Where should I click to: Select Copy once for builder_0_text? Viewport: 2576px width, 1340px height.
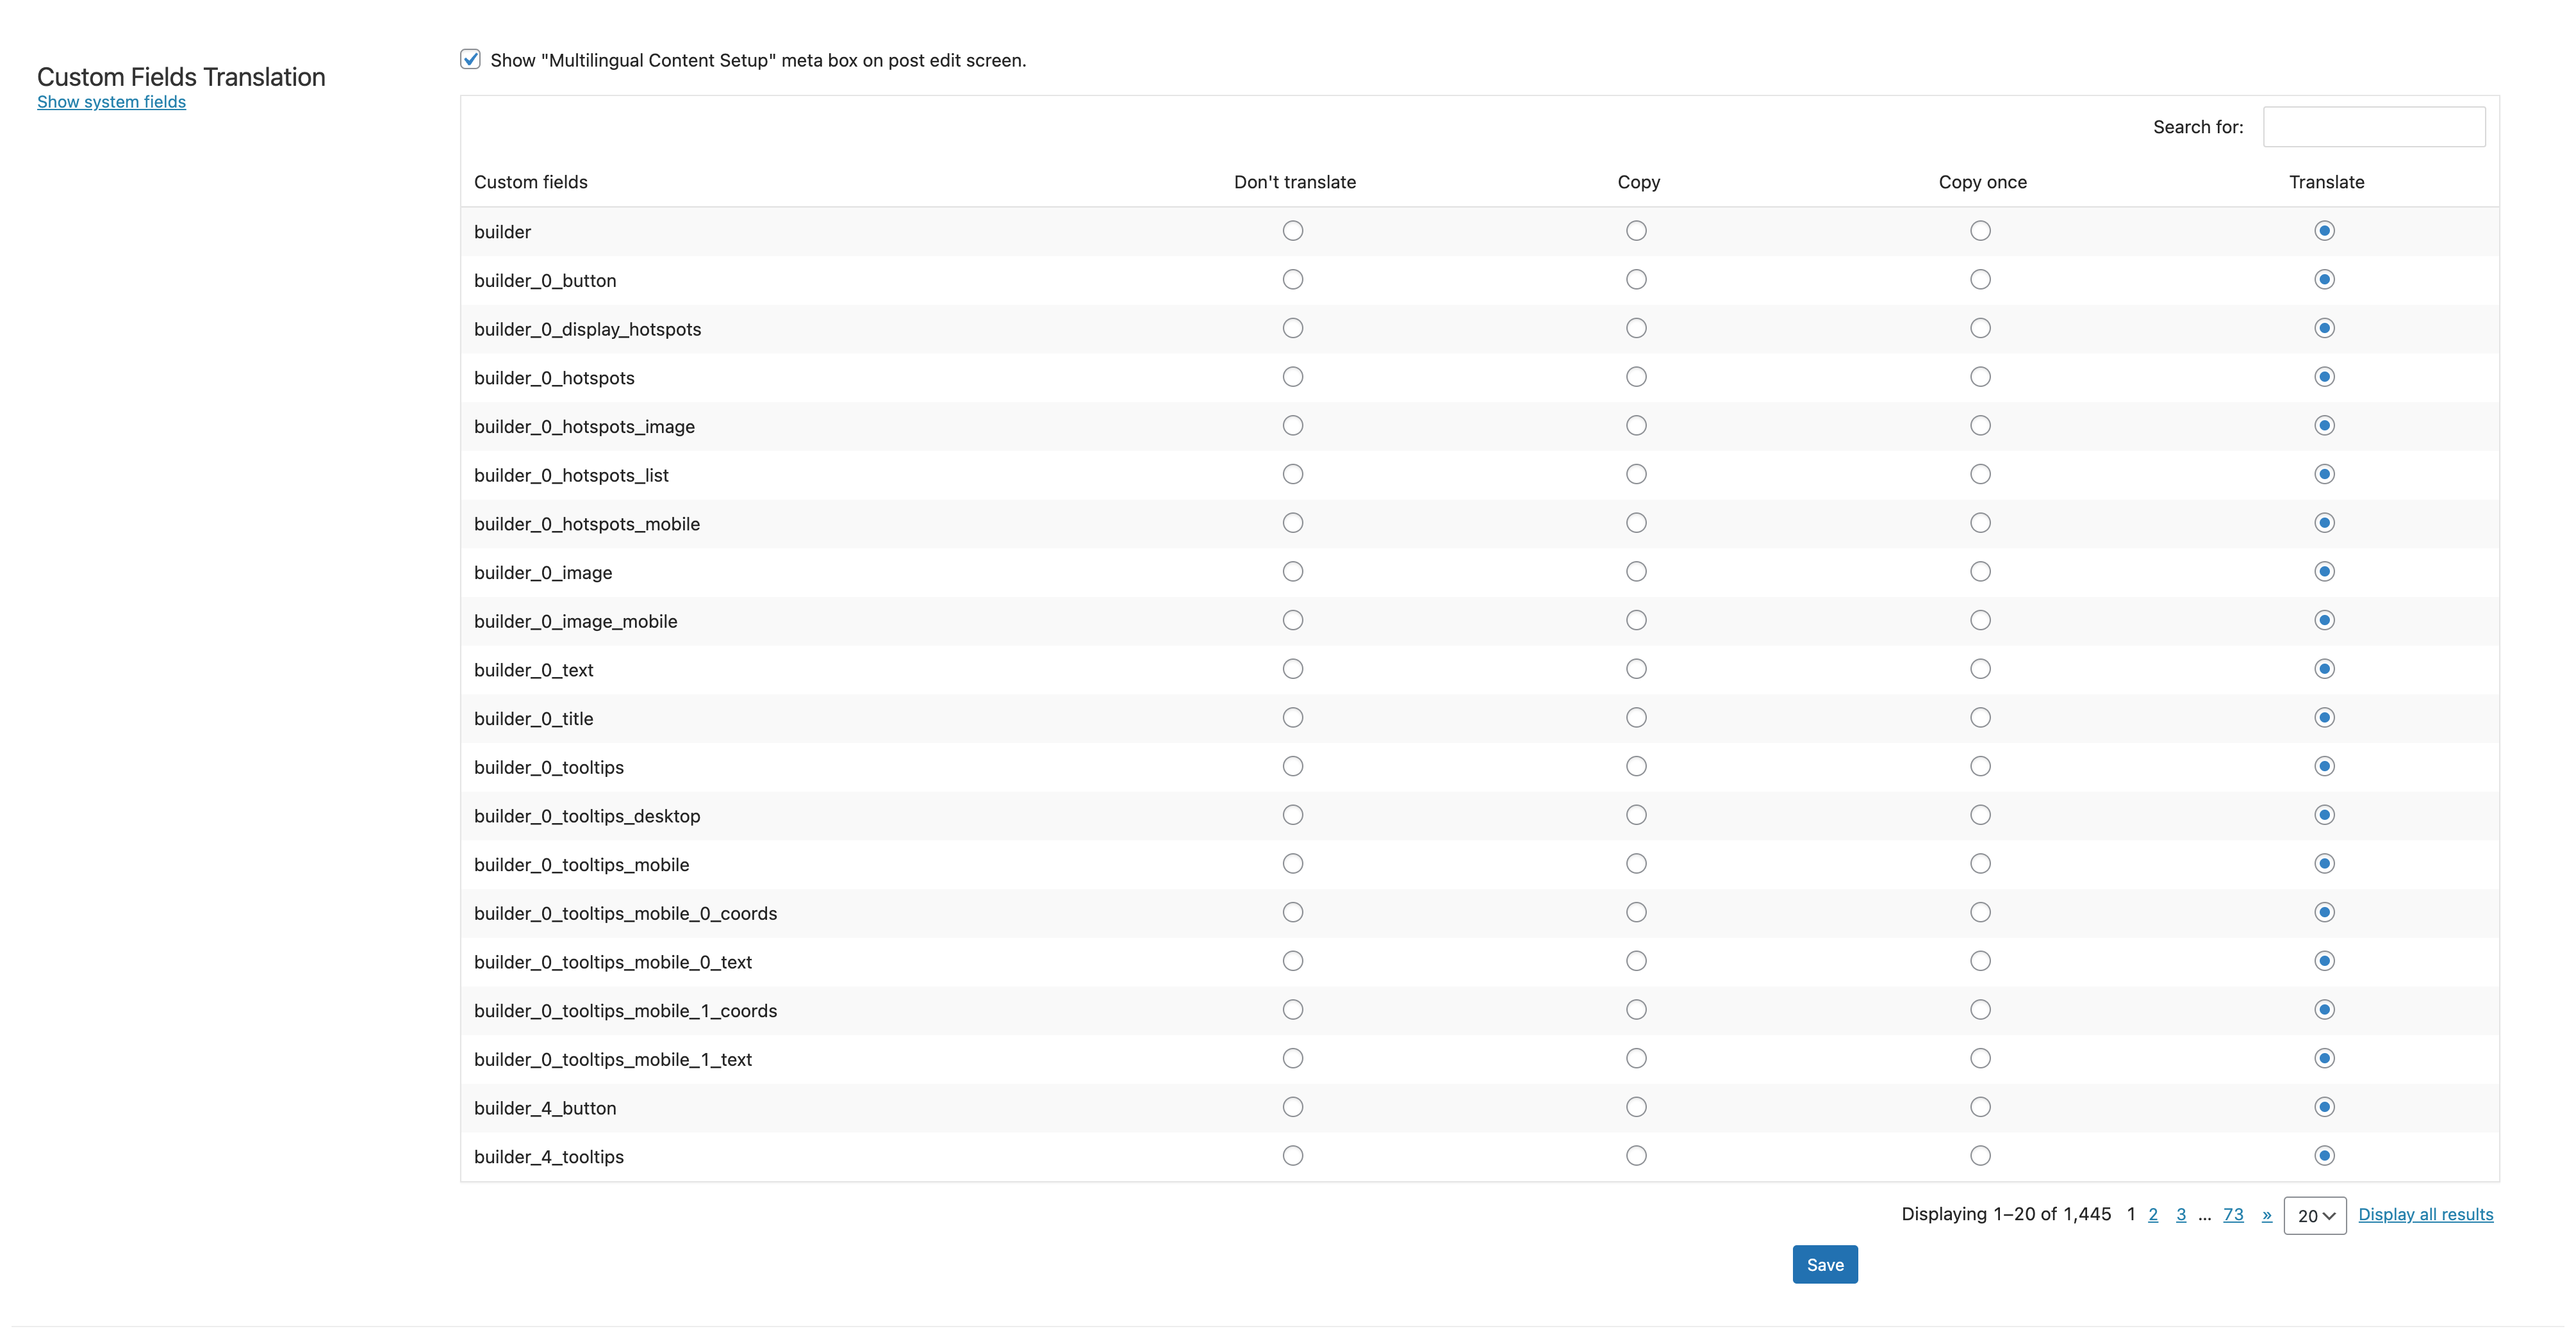[1980, 669]
